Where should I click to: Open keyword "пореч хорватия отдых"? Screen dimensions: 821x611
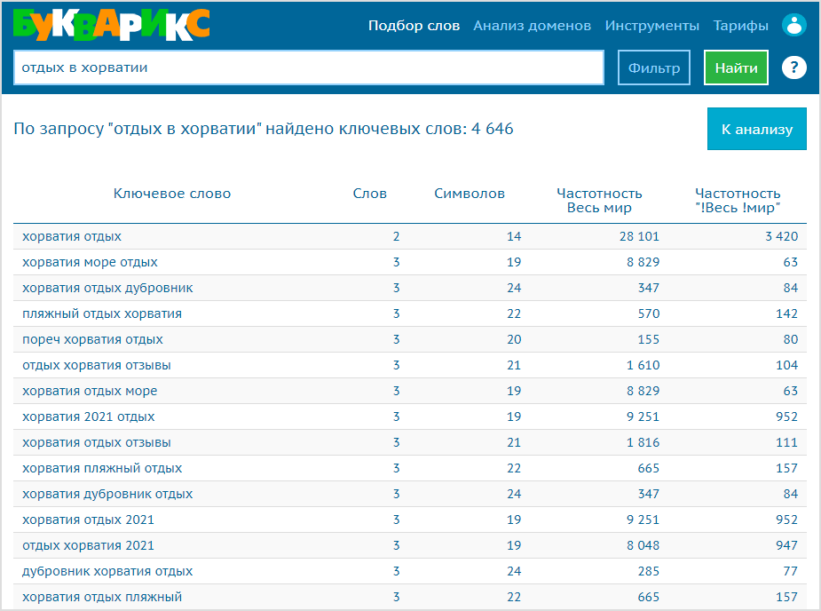pyautogui.click(x=92, y=339)
